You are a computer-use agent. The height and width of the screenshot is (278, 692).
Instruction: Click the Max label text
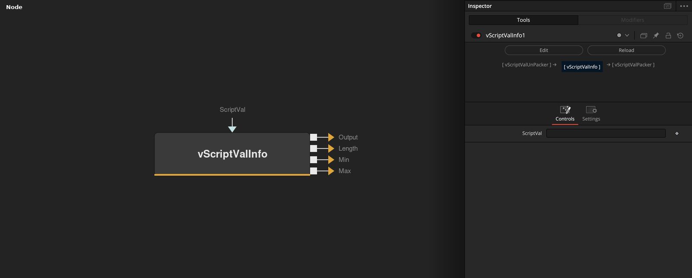coord(345,171)
